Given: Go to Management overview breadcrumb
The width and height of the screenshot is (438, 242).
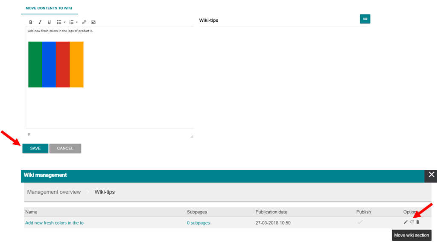Looking at the screenshot, I should pyautogui.click(x=54, y=192).
